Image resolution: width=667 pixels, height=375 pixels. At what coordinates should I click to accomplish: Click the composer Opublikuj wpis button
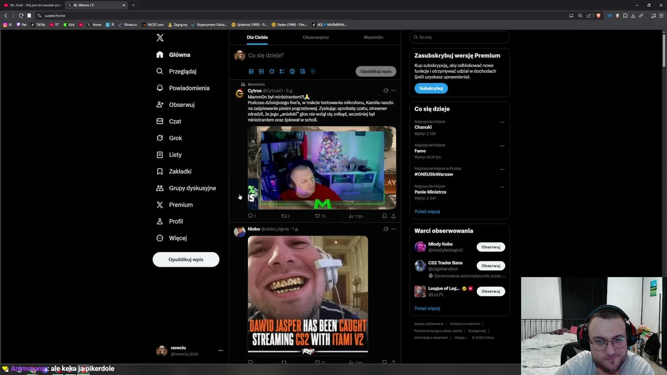[376, 71]
